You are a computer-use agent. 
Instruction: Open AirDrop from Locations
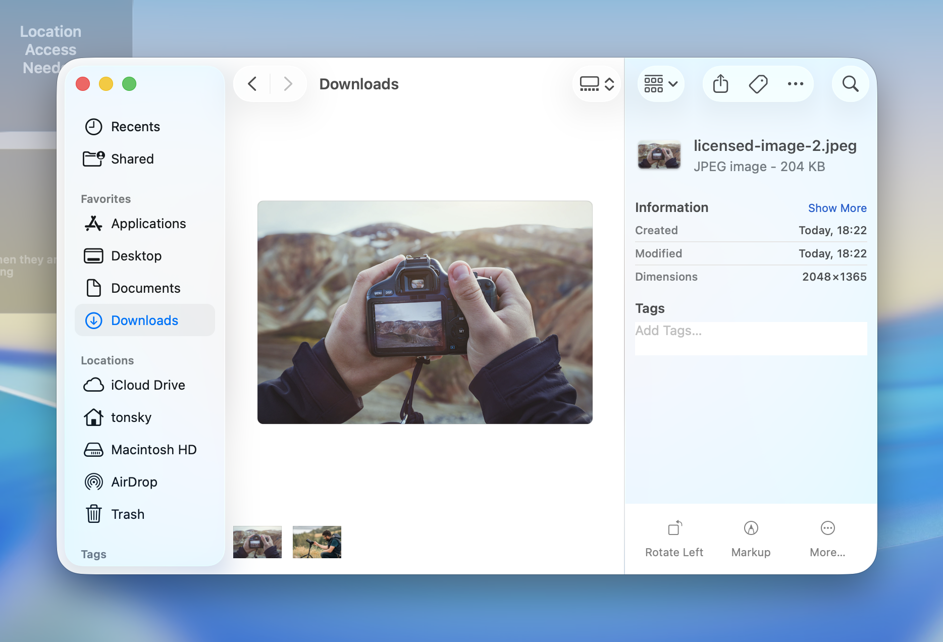(134, 482)
